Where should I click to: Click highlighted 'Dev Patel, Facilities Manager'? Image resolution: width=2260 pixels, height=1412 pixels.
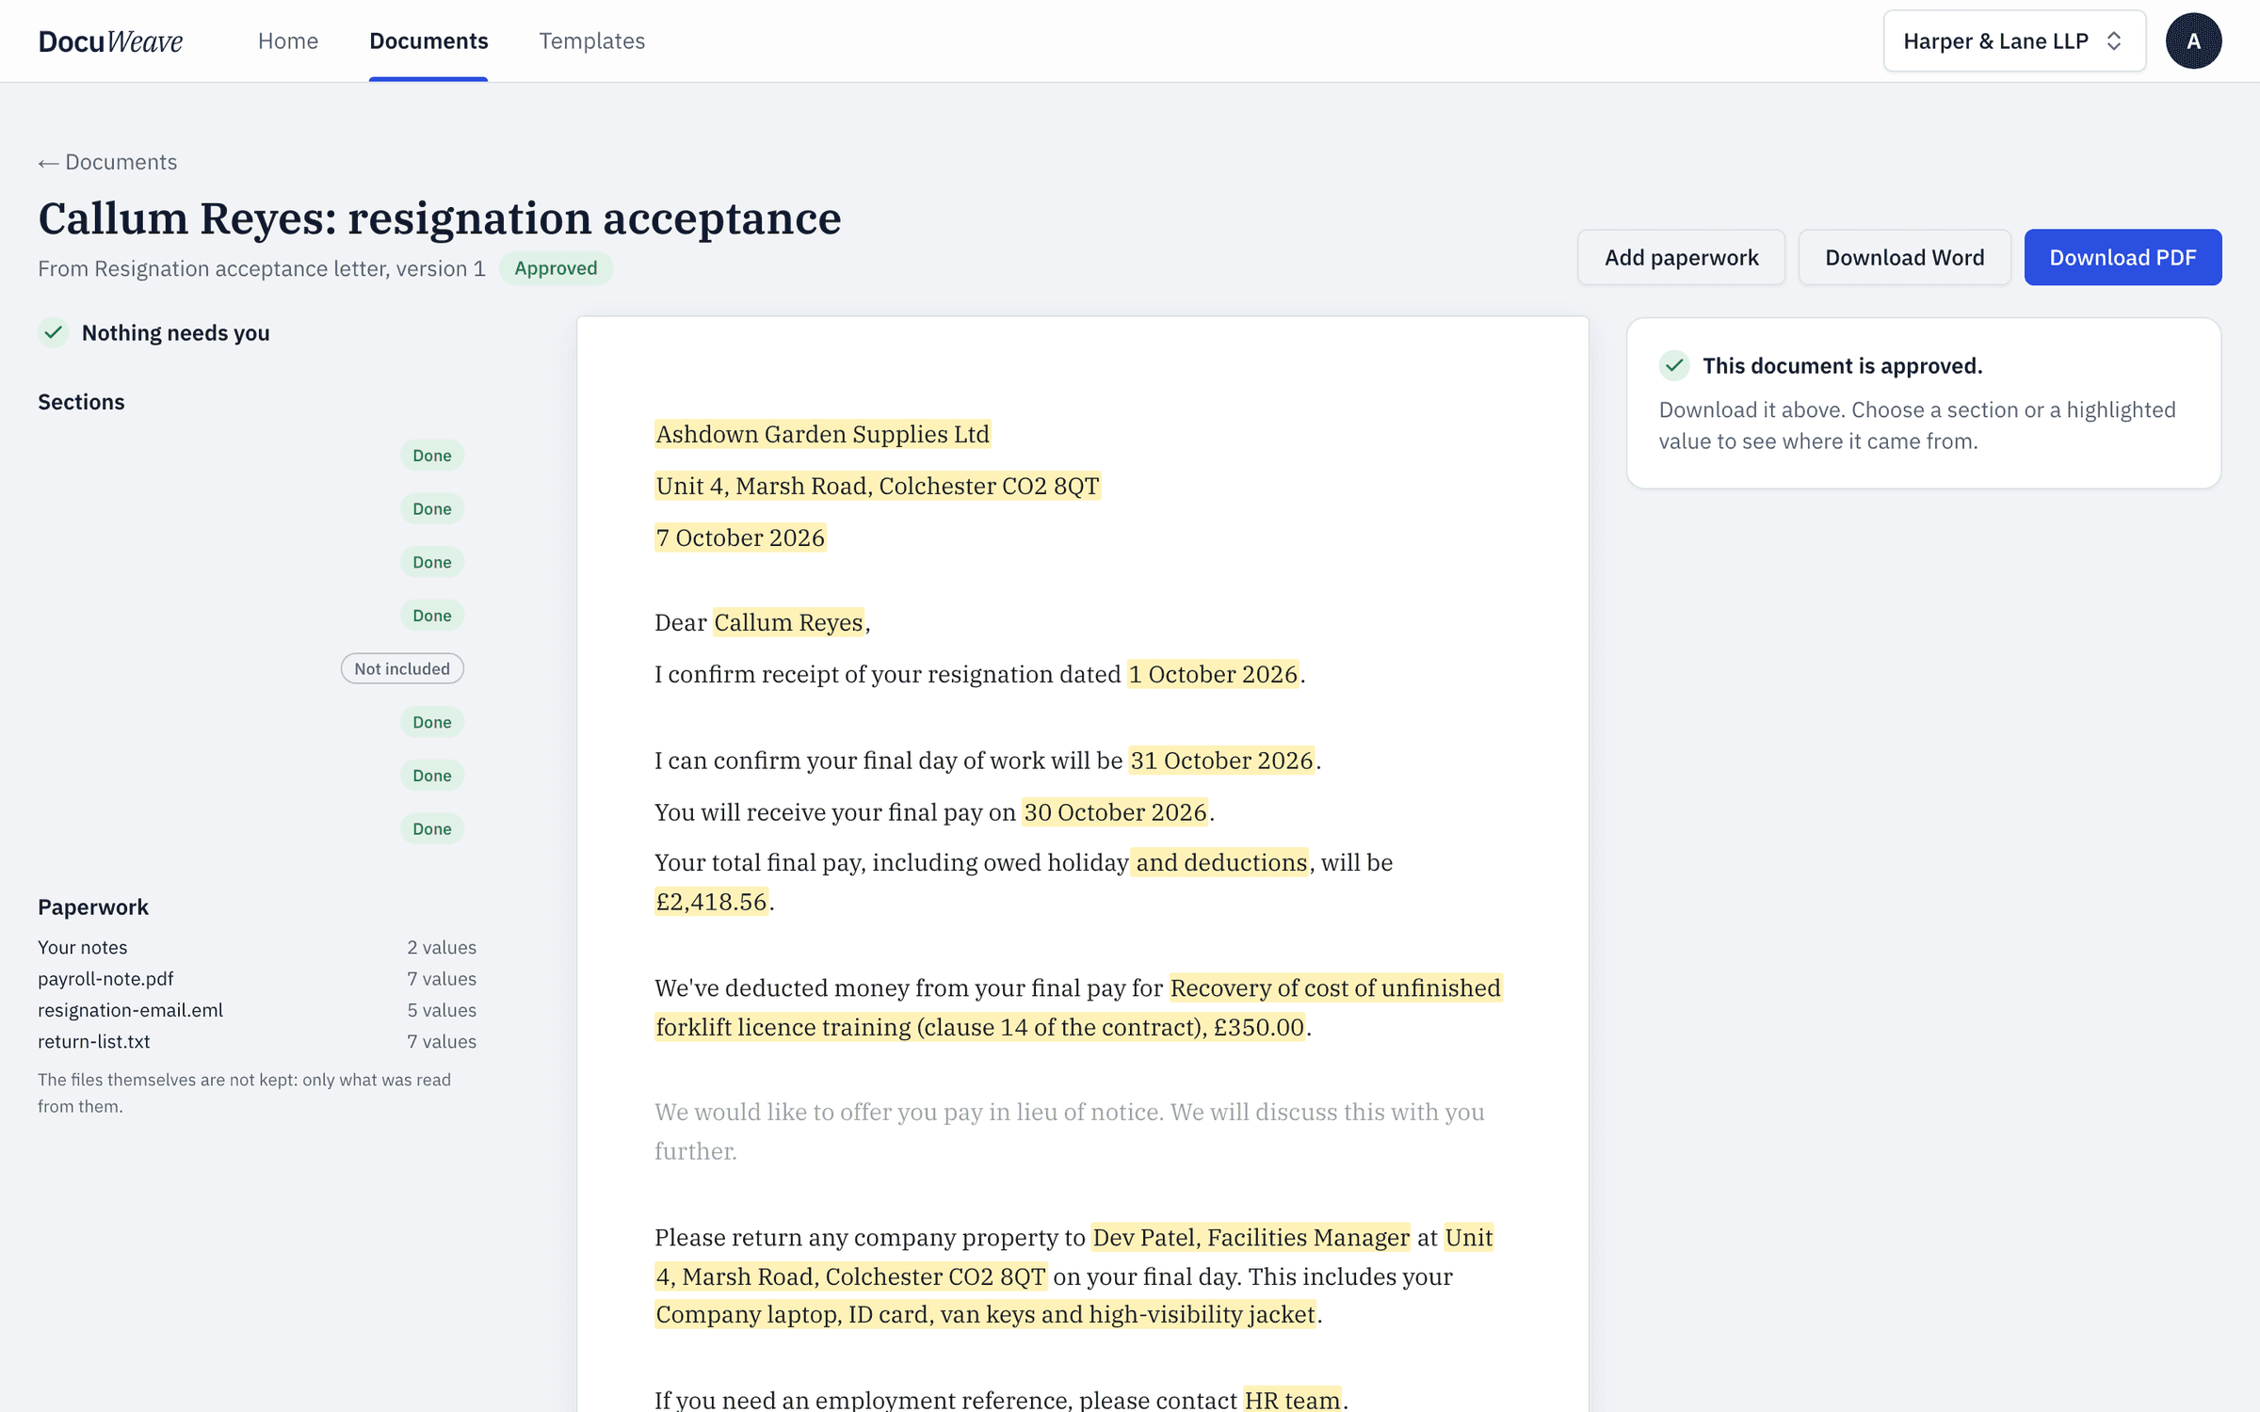click(1251, 1237)
